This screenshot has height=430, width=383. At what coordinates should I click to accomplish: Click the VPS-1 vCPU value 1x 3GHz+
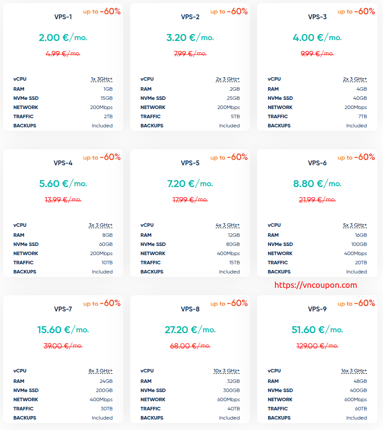(x=102, y=79)
